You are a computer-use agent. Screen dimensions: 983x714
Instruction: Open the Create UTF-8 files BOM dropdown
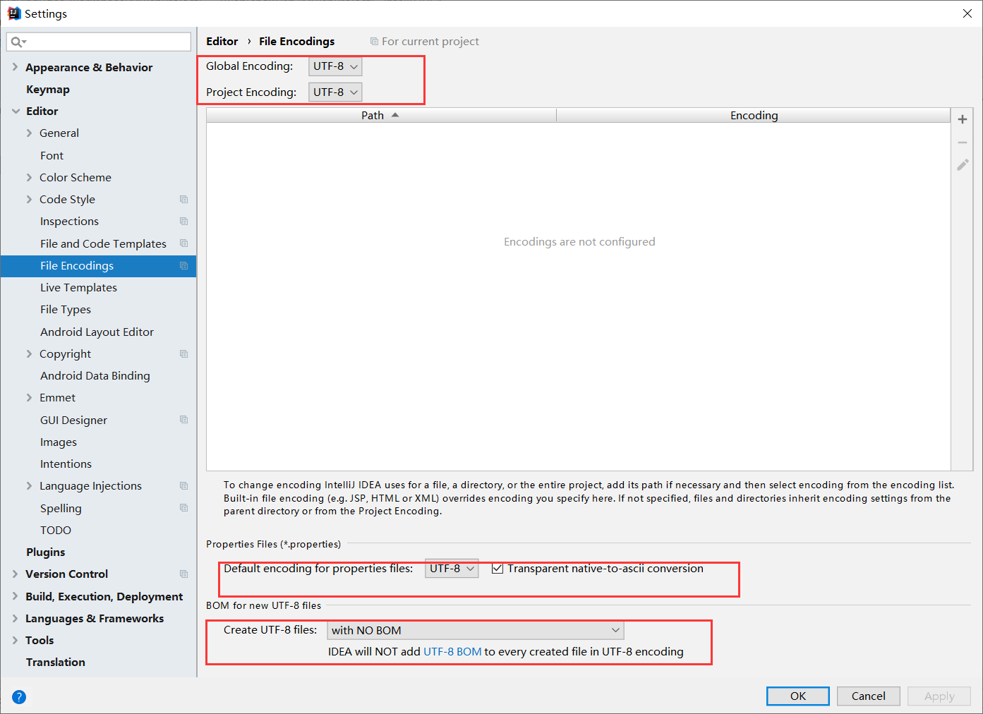click(x=476, y=630)
